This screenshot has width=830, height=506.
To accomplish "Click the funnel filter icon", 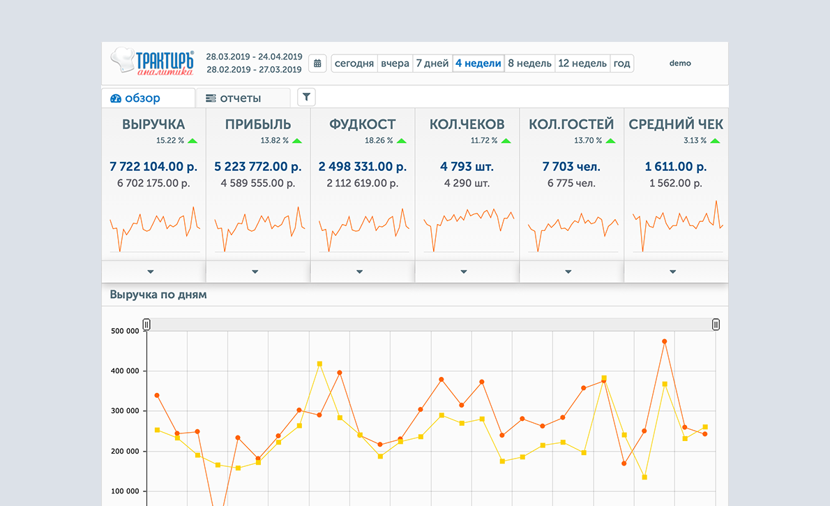I will pos(306,97).
